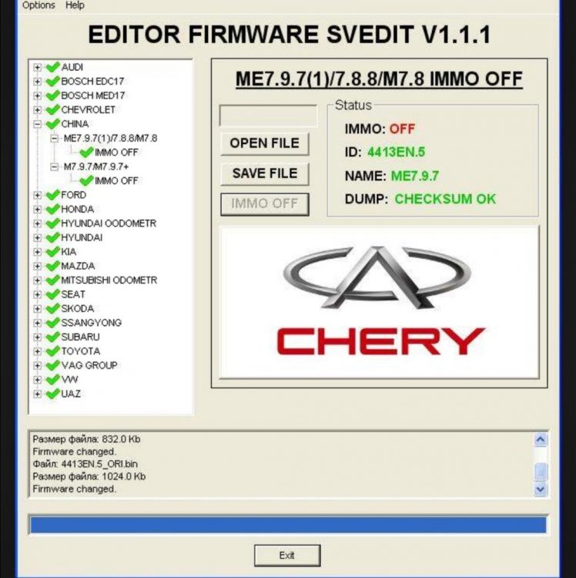Click the SKODA green checkmark icon
This screenshot has height=578, width=576.
point(52,308)
